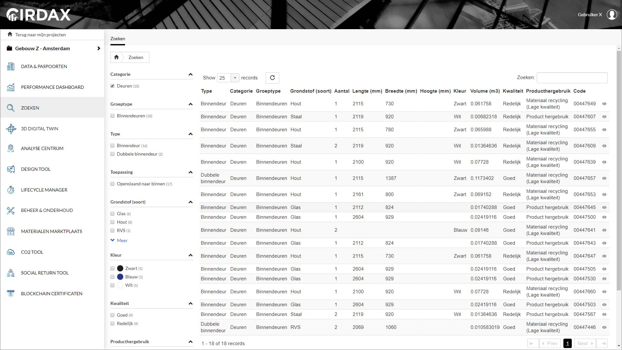Open Blockchain Certificaten menu item

coord(52,294)
